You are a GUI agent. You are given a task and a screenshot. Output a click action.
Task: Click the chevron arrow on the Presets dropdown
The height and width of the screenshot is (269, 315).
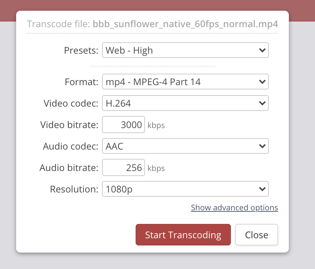(x=262, y=50)
